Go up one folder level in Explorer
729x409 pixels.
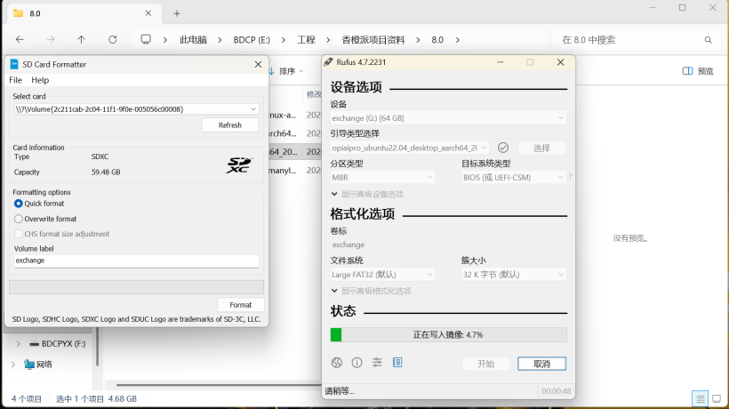[x=82, y=40]
